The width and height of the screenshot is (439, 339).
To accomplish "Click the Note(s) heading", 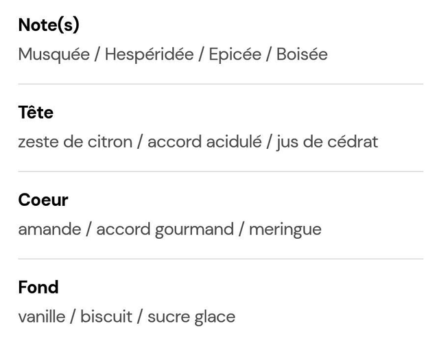I will 49,25.
